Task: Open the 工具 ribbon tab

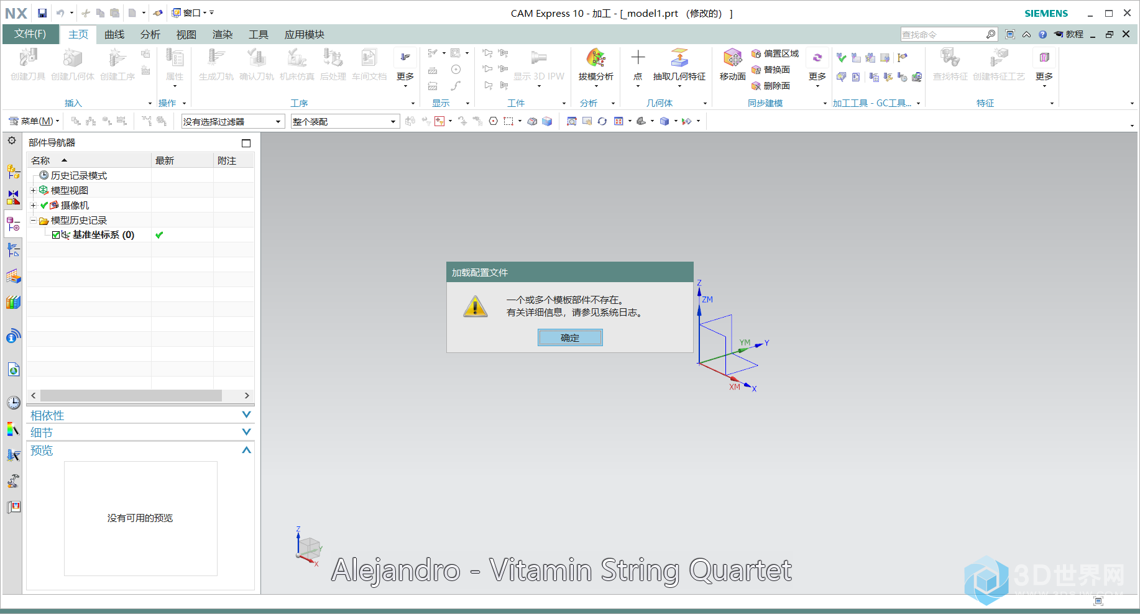Action: 259,35
